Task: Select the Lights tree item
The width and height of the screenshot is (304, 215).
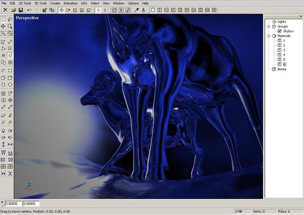Action: pos(282,21)
